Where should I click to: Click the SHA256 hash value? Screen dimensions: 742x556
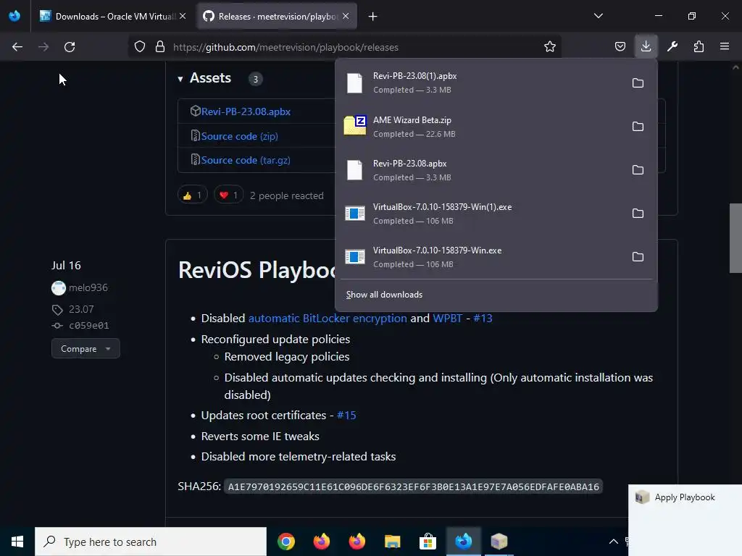[x=413, y=486]
